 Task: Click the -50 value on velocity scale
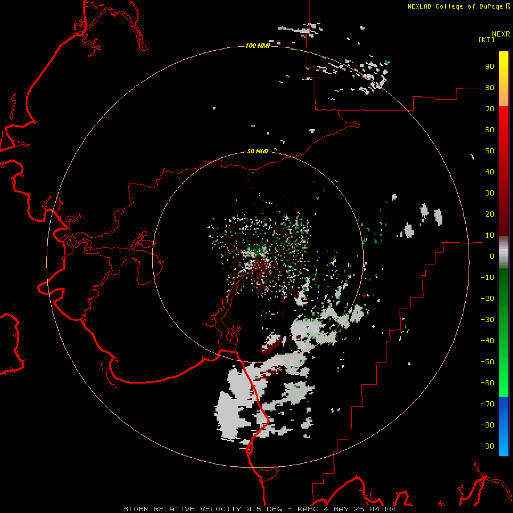487,361
